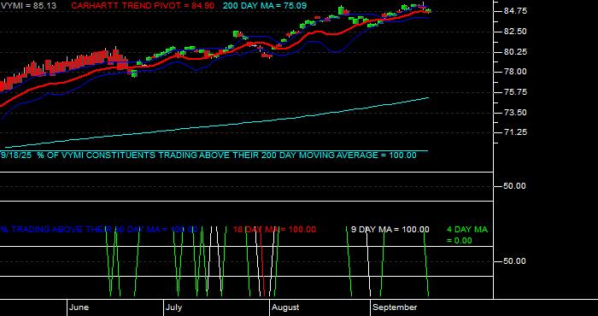Click the 75.75 price axis value
The width and height of the screenshot is (598, 316).
[515, 92]
